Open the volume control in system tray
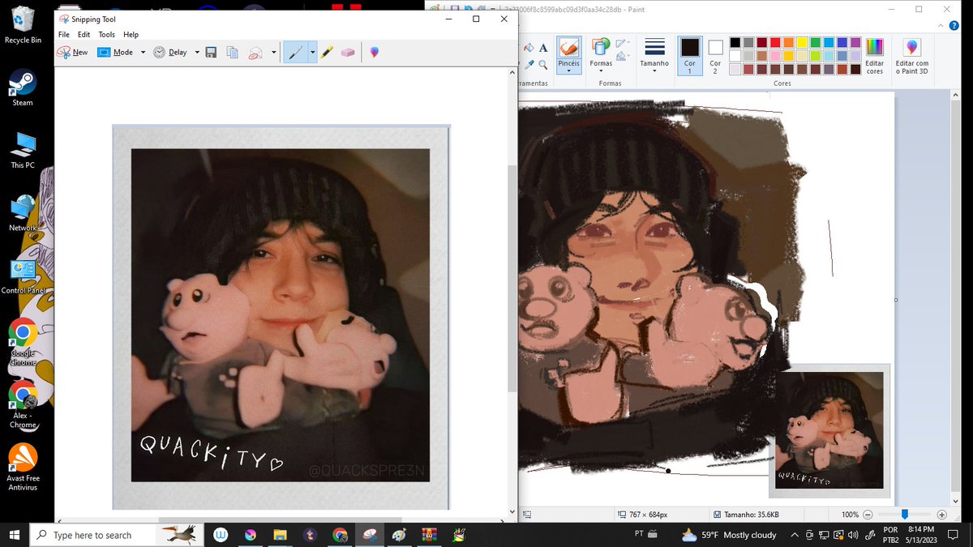Viewport: 973px width, 547px height. (x=852, y=535)
